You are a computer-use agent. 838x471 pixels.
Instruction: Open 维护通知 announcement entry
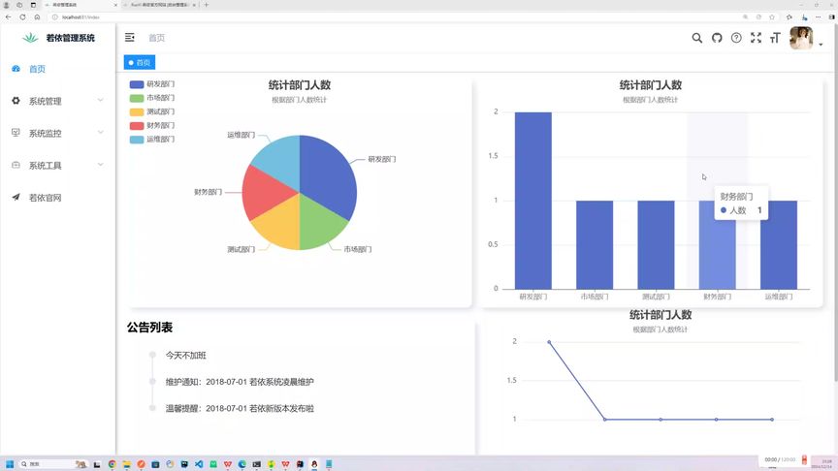pyautogui.click(x=240, y=382)
